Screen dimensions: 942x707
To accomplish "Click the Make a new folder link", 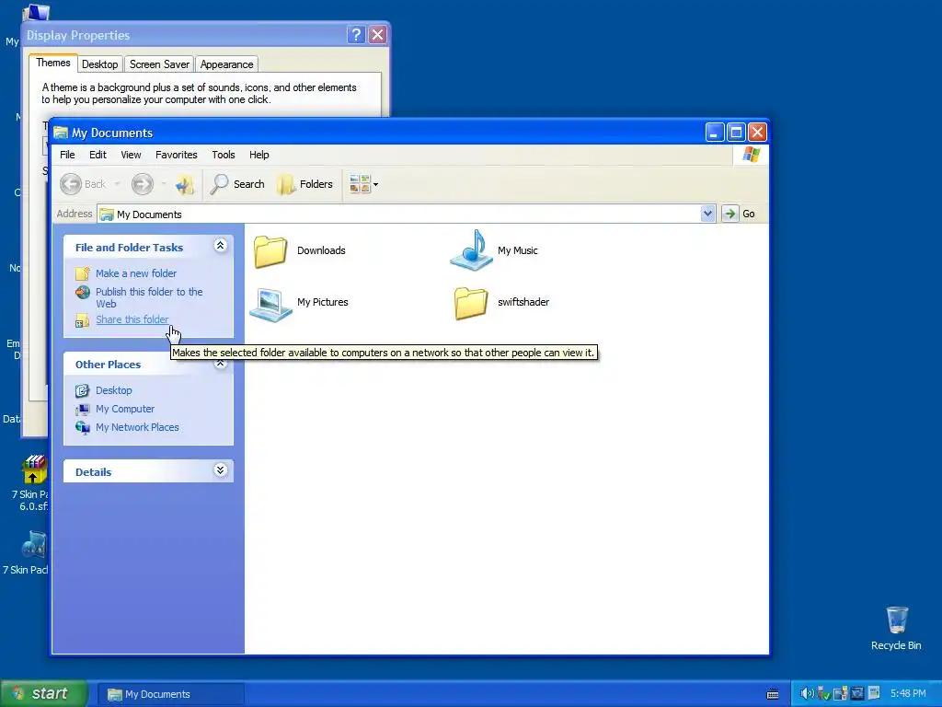I will [136, 273].
